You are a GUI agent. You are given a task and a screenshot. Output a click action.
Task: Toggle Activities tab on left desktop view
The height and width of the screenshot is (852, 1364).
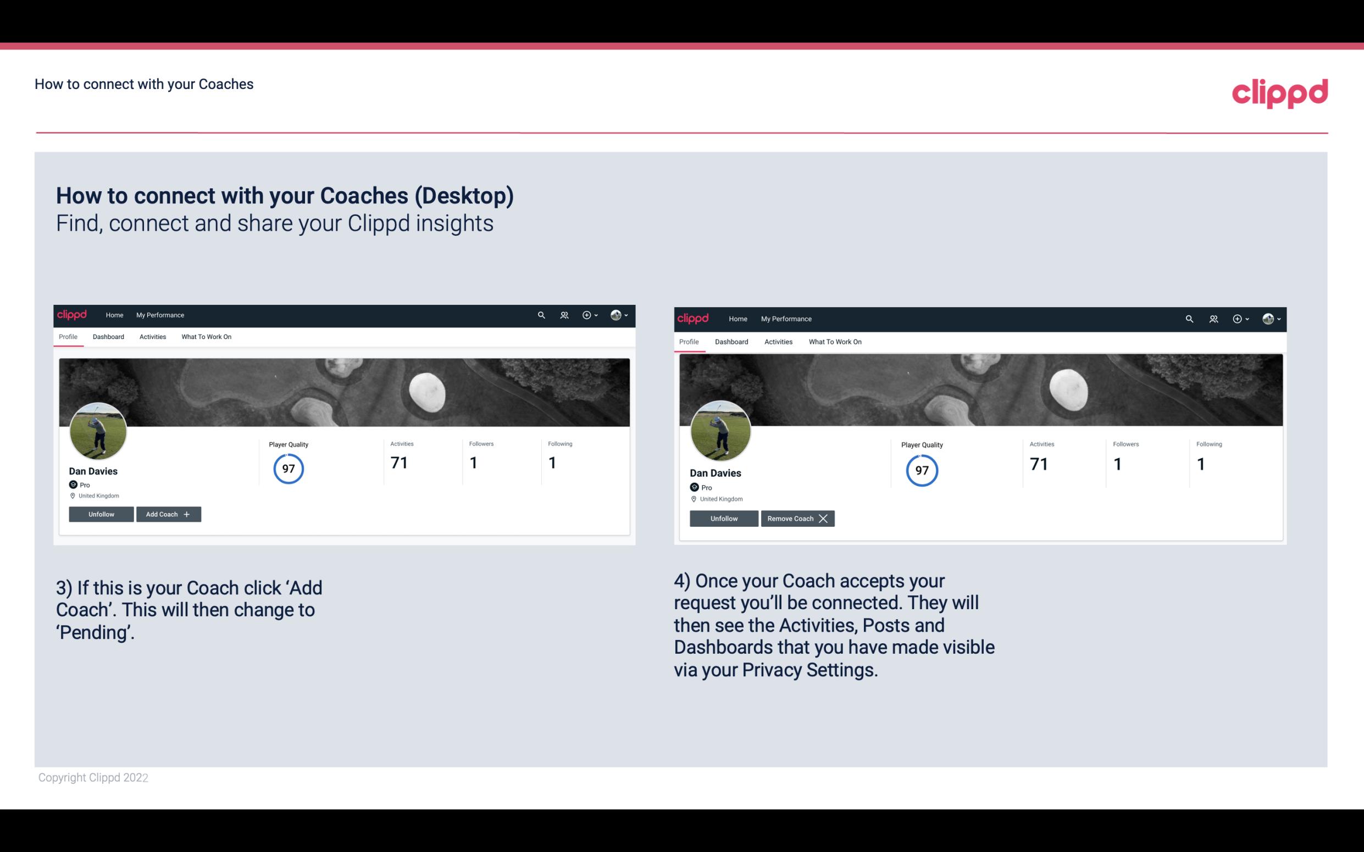click(x=152, y=337)
